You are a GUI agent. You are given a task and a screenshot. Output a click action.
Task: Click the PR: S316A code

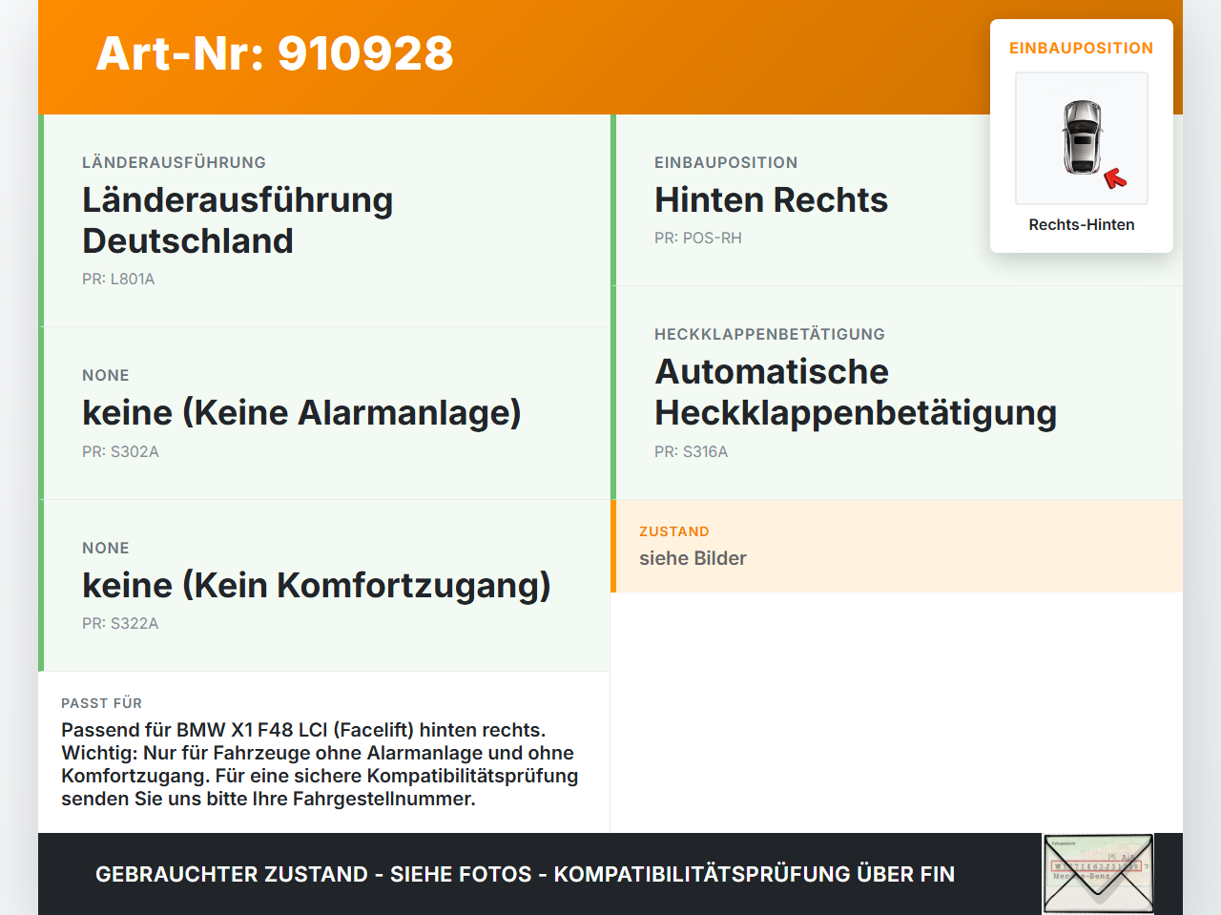click(x=691, y=451)
